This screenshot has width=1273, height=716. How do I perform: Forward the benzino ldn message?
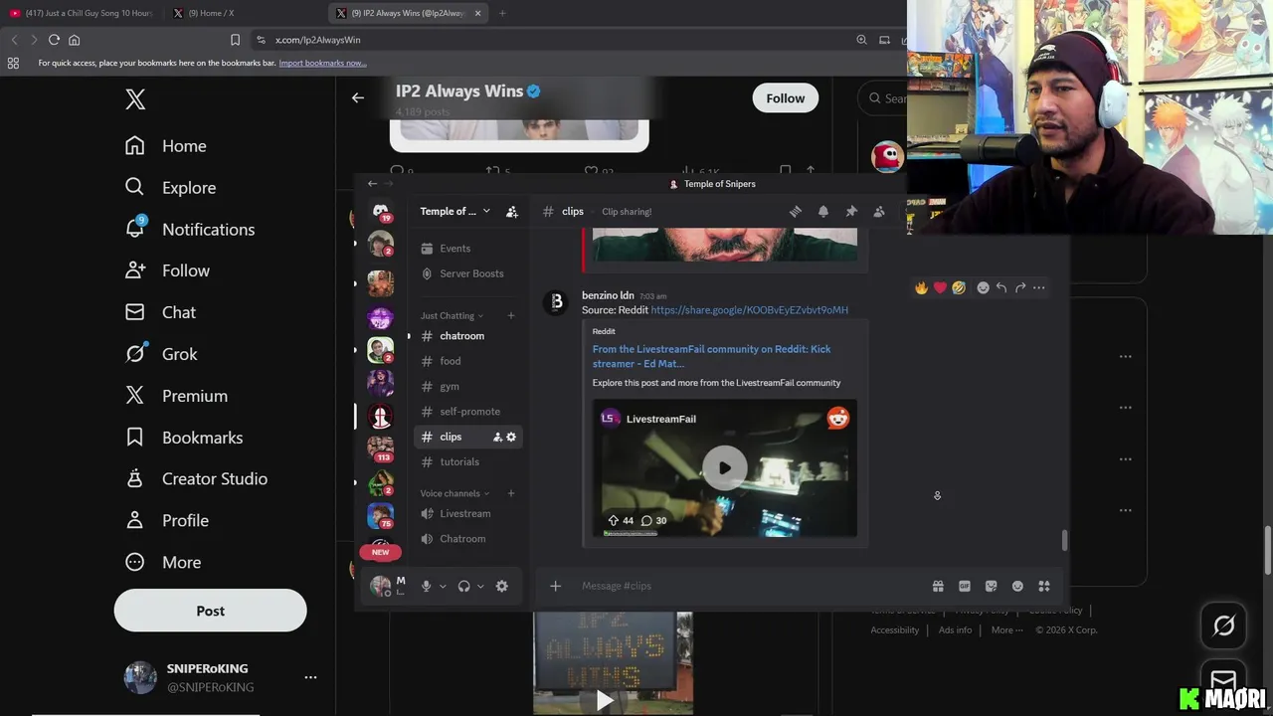(1020, 287)
